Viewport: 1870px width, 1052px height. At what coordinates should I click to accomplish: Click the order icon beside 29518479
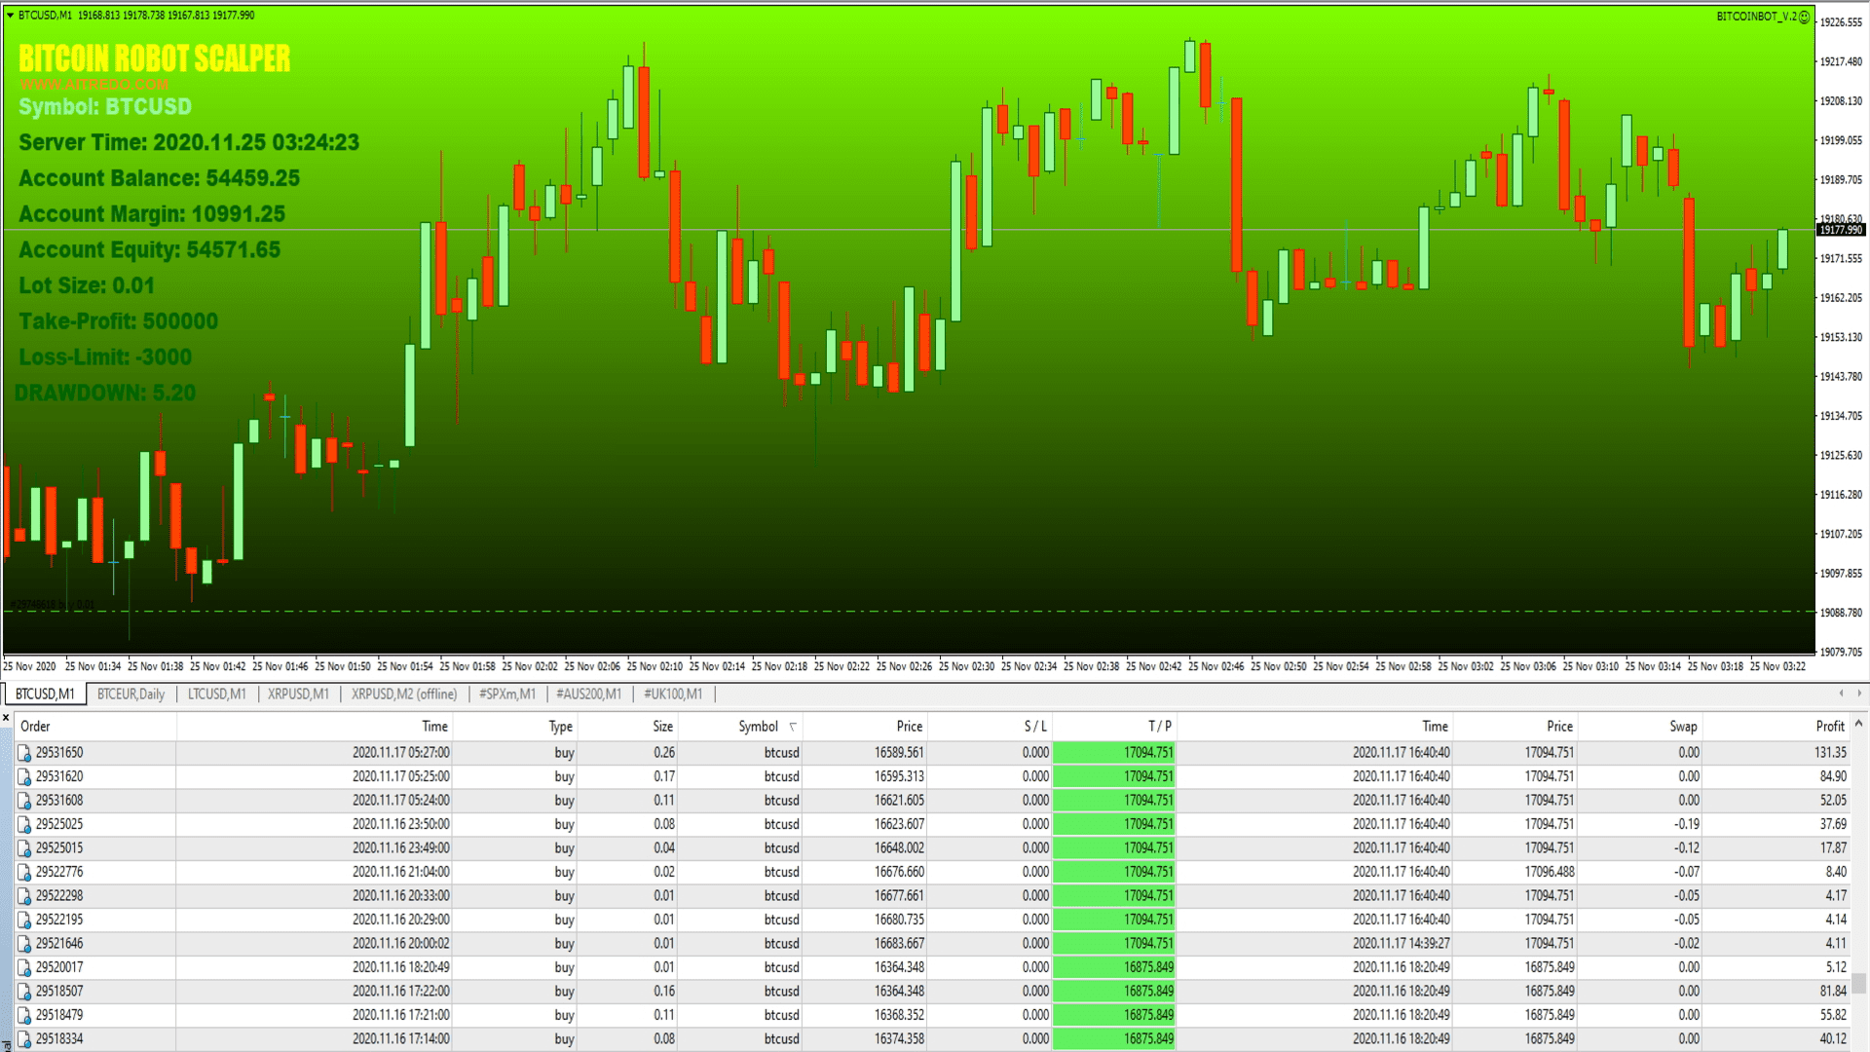(24, 1015)
